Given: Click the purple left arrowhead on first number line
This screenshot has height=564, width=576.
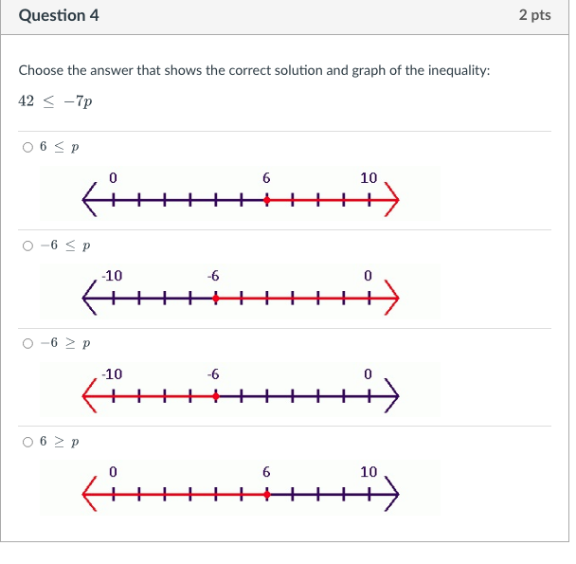Looking at the screenshot, I should 89,200.
